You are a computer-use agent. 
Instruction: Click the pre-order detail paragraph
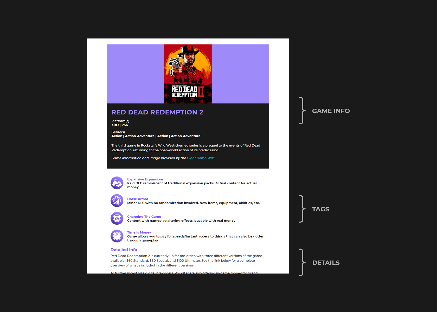[x=186, y=261]
